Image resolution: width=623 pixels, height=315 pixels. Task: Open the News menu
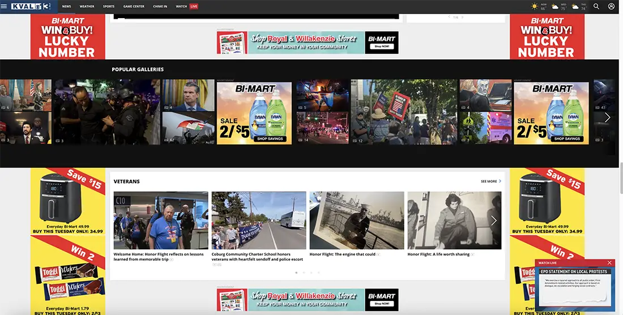pos(66,6)
